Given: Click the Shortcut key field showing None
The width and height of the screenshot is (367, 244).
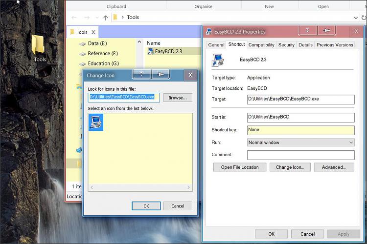Looking at the screenshot, I should tap(301, 130).
